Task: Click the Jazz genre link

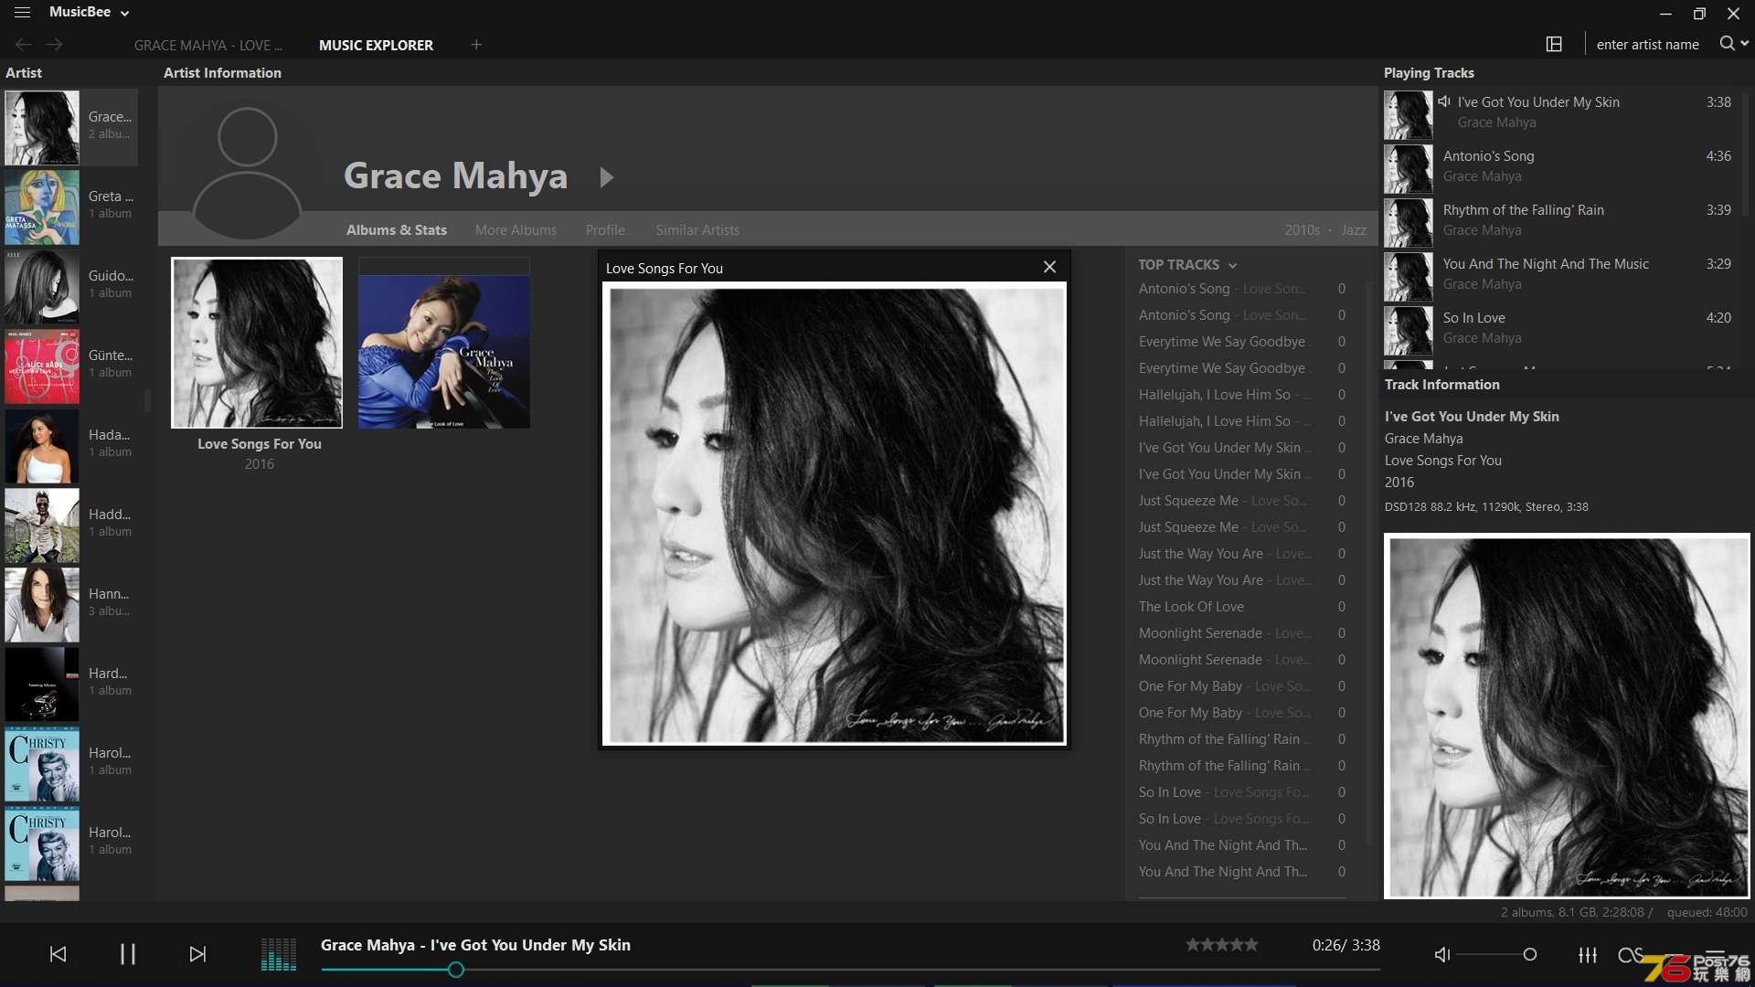Action: [x=1354, y=229]
